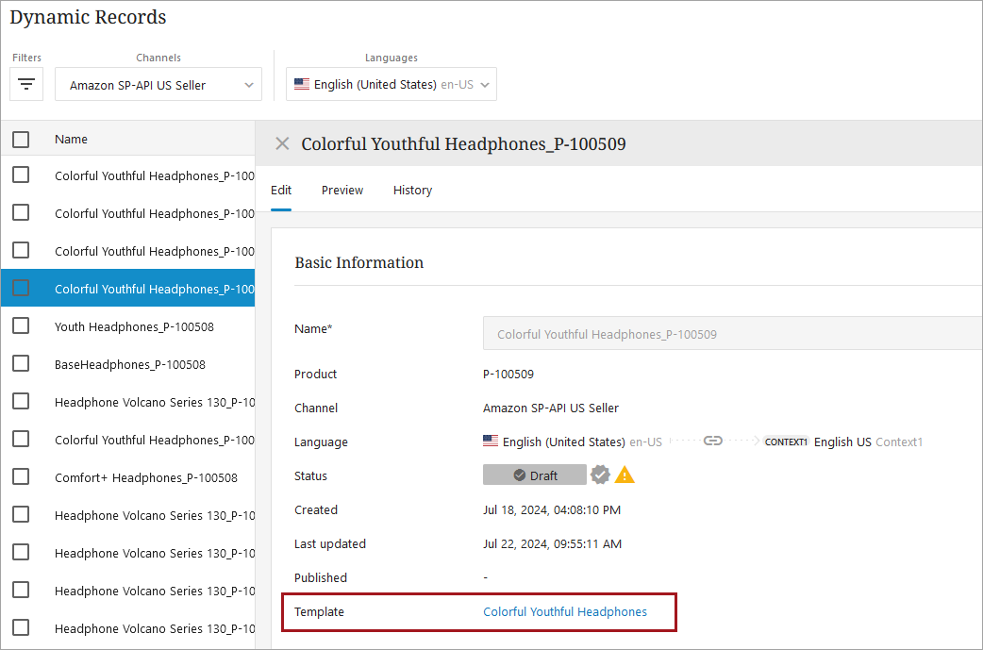Click the CONTEXT1 badge in Language row
This screenshot has width=983, height=650.
(x=786, y=442)
